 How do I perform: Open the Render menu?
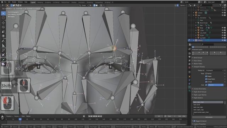[x=14, y=2]
